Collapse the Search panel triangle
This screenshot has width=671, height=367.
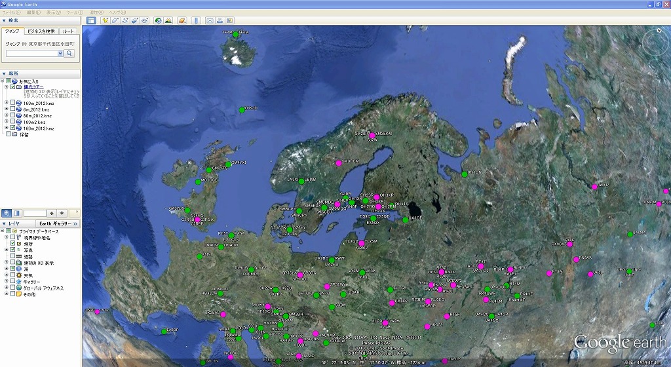tap(5, 20)
